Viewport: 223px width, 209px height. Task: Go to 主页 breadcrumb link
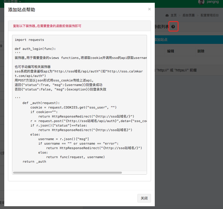pyautogui.click(x=174, y=15)
